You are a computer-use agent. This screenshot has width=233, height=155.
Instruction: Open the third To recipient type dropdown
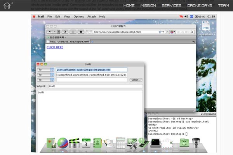[46, 80]
